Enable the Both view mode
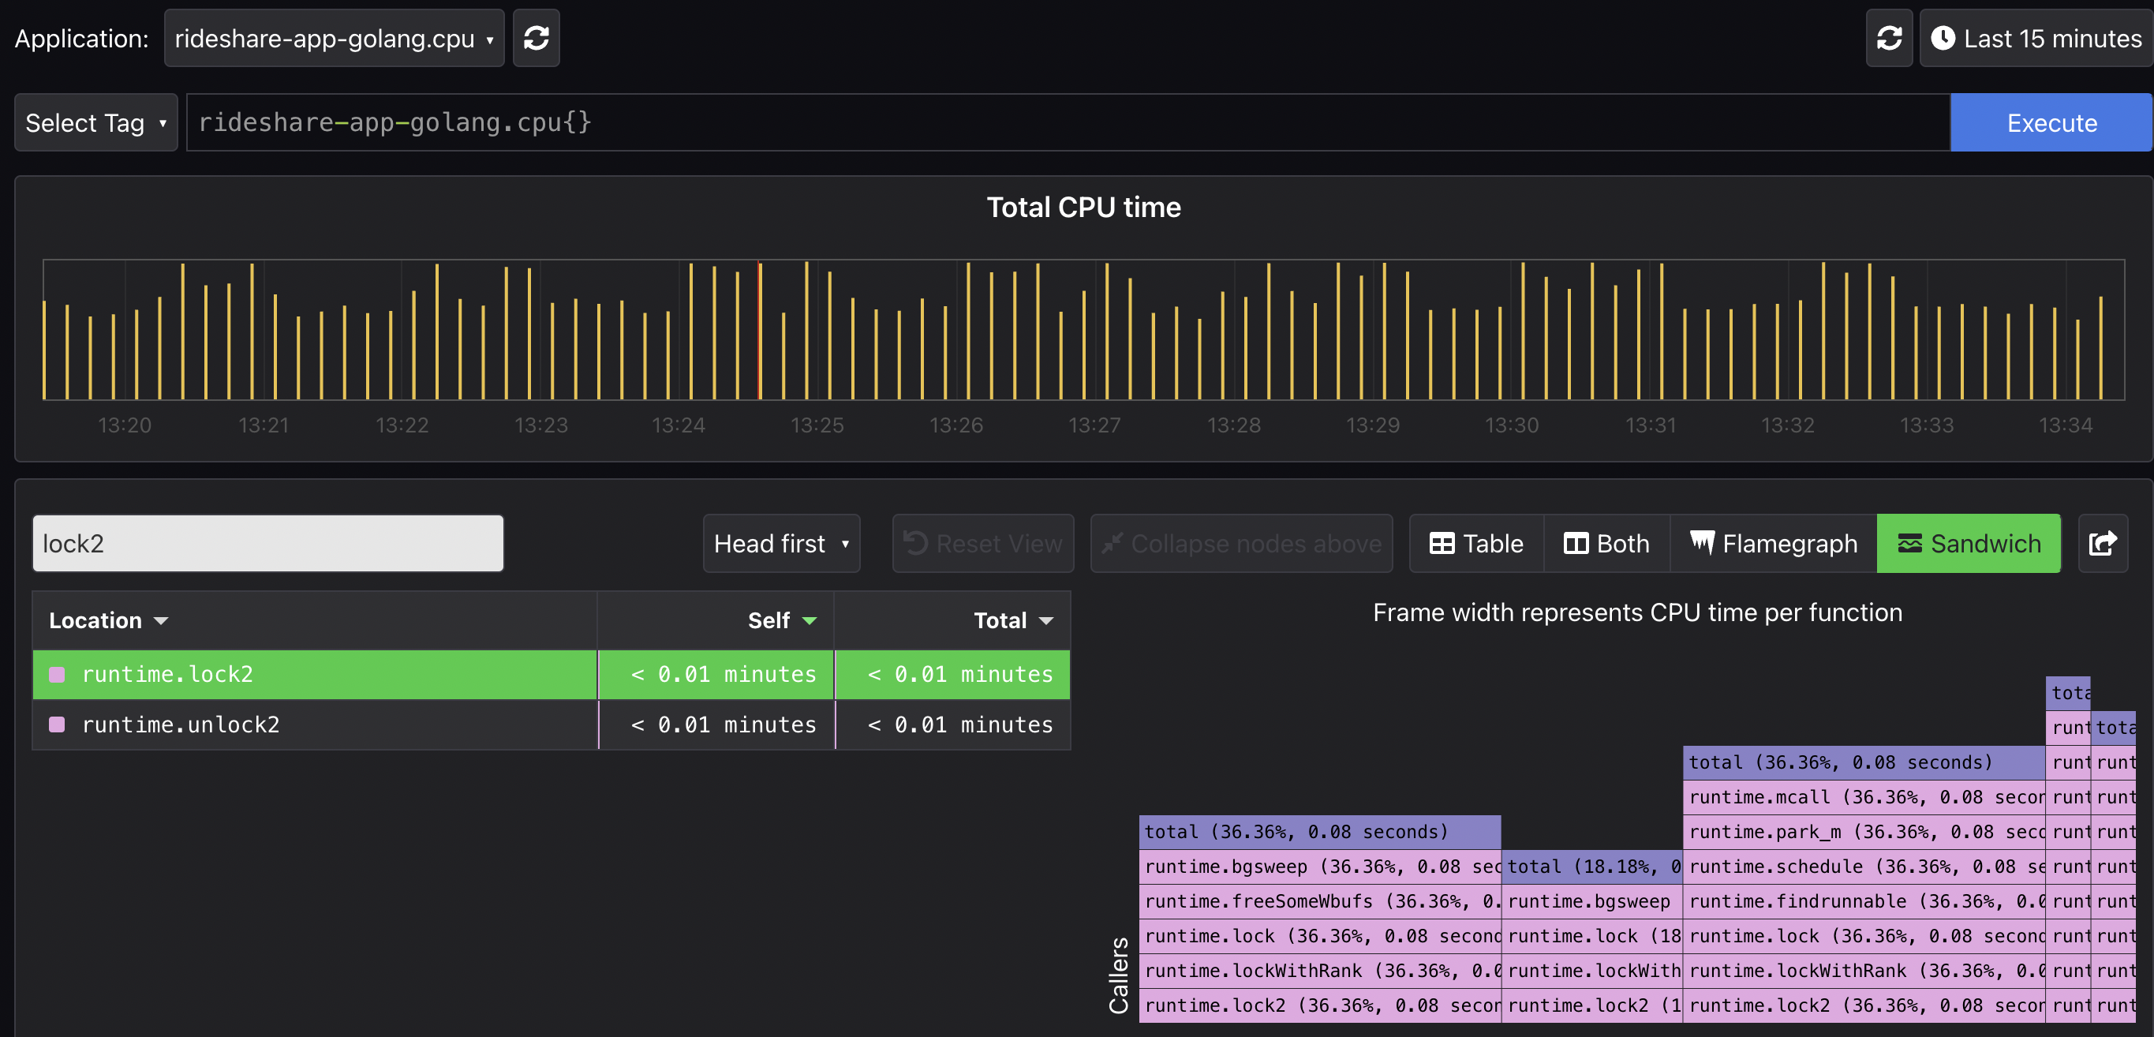This screenshot has width=2154, height=1037. click(x=1606, y=543)
